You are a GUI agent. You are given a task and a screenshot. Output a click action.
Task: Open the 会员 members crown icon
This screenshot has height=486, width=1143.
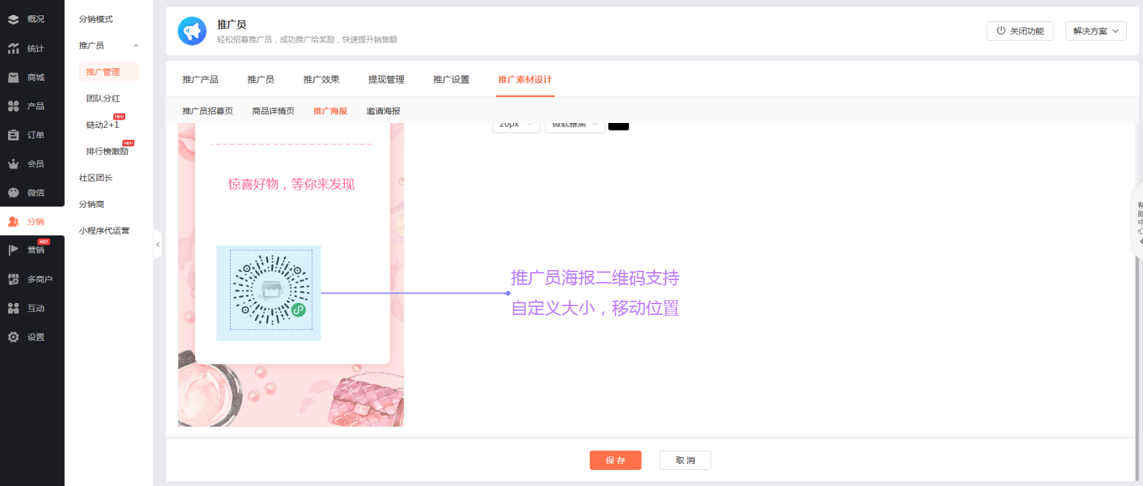[x=13, y=164]
